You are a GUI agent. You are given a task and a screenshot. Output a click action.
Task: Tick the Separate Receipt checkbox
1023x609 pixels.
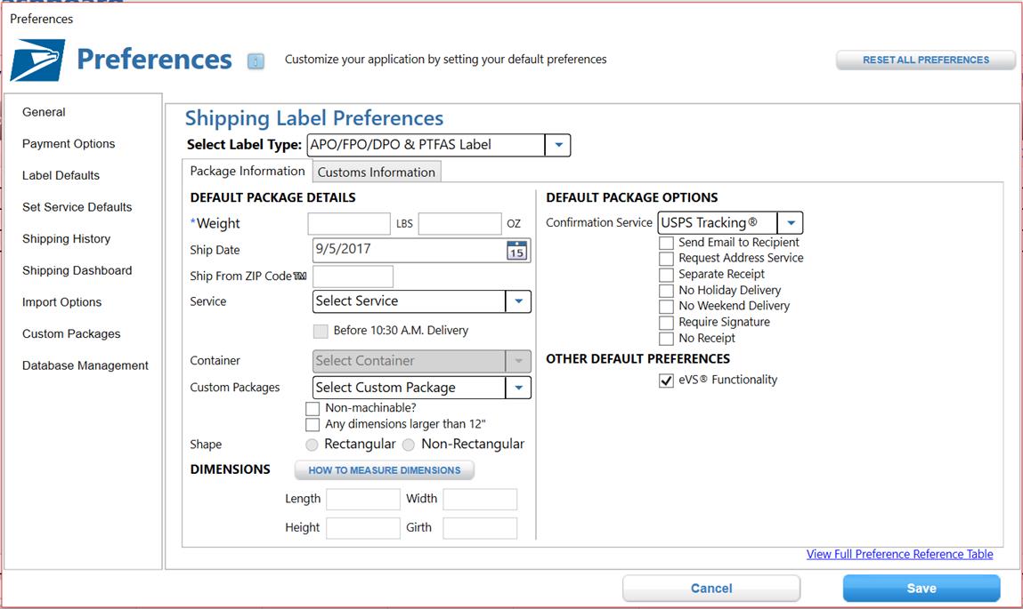click(666, 275)
